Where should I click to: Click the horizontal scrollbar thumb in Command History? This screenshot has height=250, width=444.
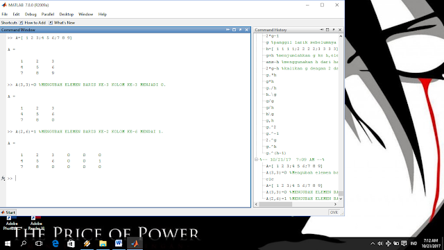(275, 204)
